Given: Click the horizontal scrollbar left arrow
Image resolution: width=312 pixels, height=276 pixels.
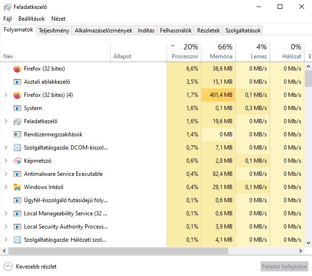Looking at the screenshot, I should pyautogui.click(x=4, y=251).
